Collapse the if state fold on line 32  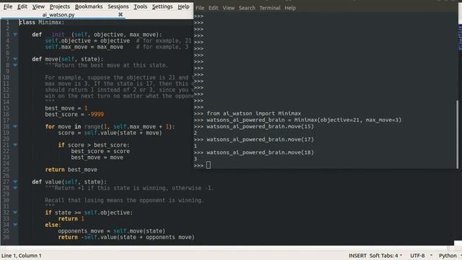point(15,212)
